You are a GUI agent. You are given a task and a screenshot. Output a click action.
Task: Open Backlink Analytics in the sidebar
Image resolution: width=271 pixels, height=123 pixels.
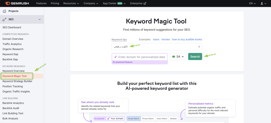(13, 103)
